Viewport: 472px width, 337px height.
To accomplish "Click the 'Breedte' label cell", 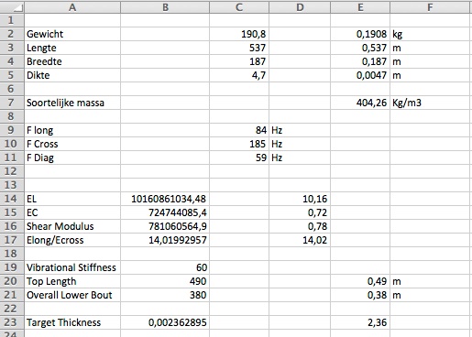I will (72, 61).
